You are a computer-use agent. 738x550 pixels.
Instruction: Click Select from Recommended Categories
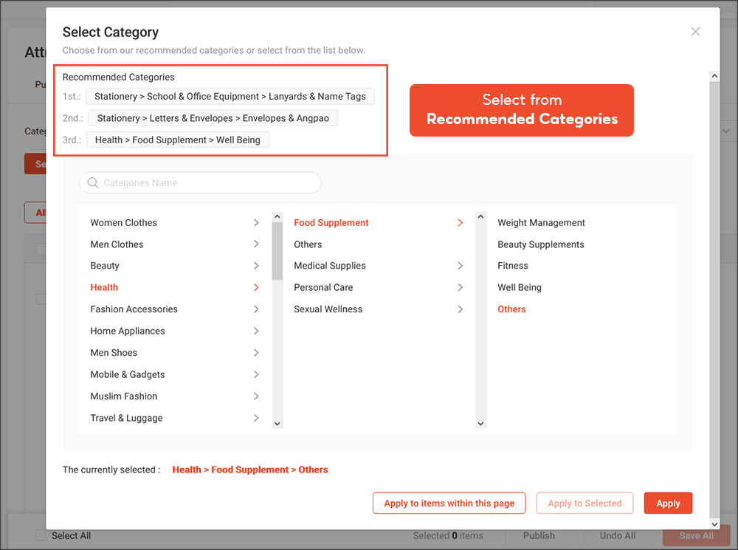pyautogui.click(x=522, y=110)
